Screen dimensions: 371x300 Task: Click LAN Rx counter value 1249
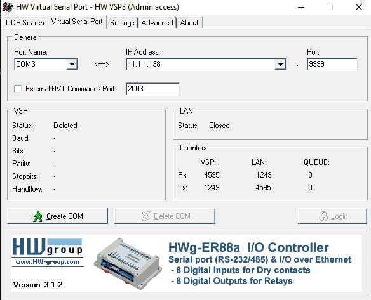tap(264, 175)
